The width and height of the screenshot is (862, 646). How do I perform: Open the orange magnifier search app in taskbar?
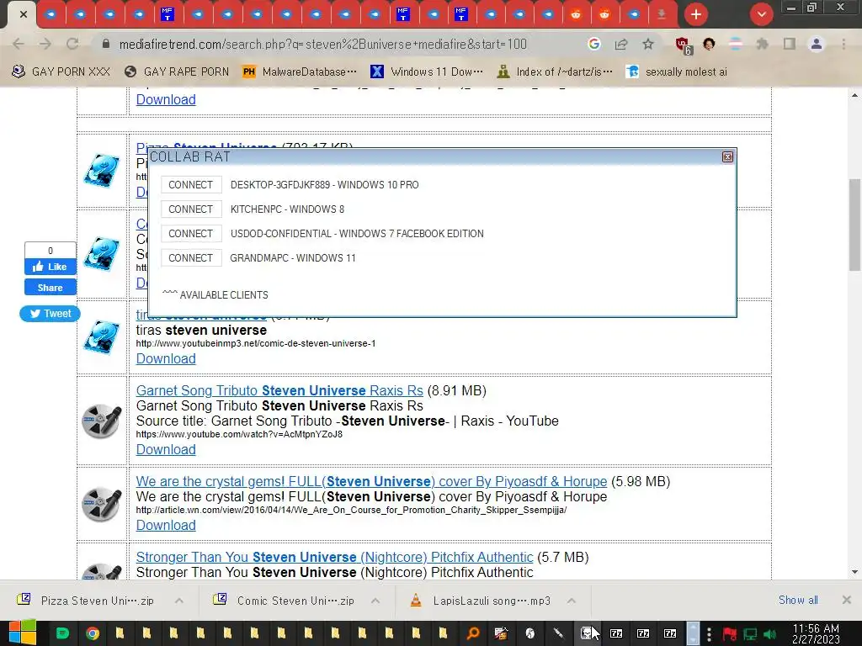click(473, 633)
